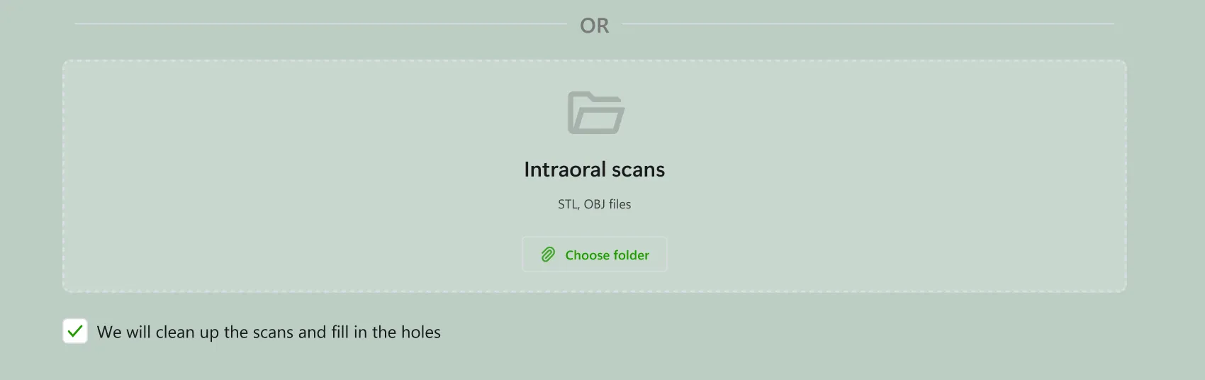Click the OR divider text
This screenshot has width=1205, height=380.
coord(595,26)
